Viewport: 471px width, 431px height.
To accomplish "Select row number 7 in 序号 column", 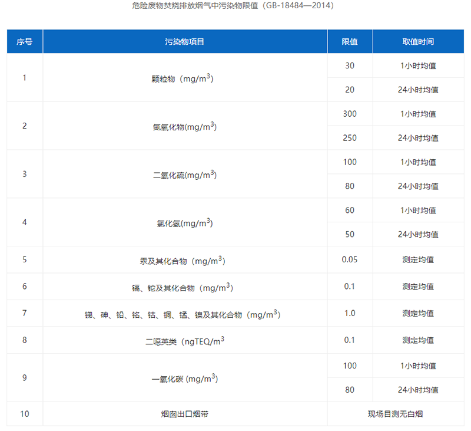I will 25,313.
